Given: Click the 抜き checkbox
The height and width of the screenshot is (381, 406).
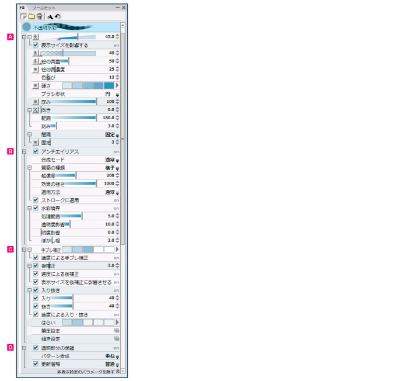Looking at the screenshot, I should [x=36, y=306].
